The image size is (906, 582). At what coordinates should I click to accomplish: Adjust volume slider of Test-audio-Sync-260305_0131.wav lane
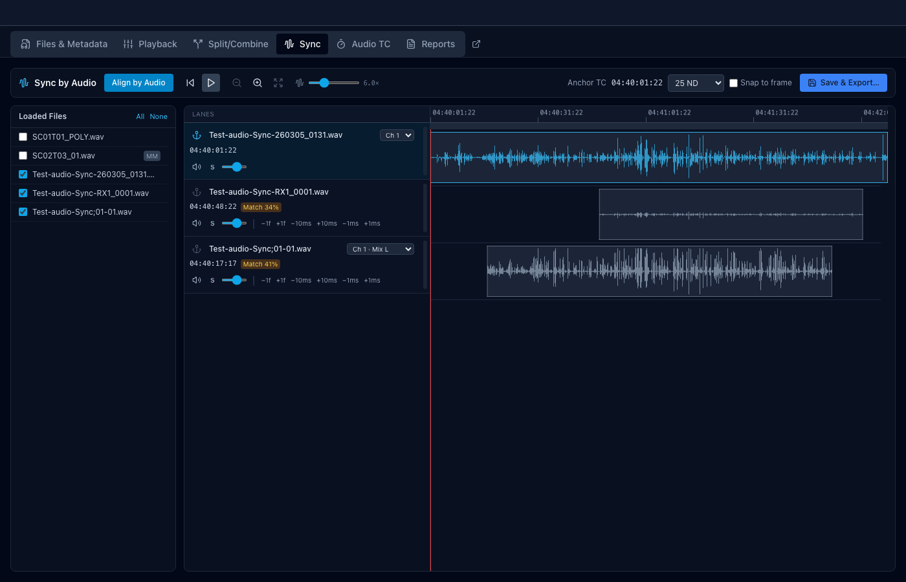234,167
